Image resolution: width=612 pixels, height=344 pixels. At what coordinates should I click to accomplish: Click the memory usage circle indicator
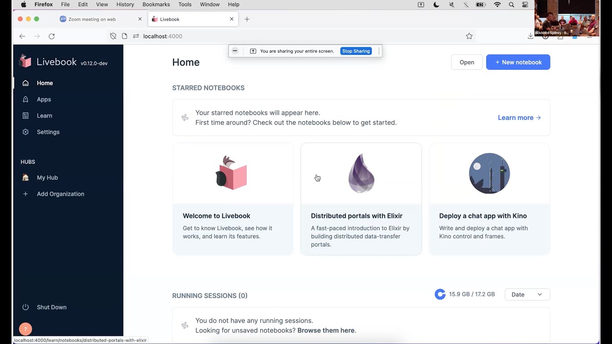(440, 294)
